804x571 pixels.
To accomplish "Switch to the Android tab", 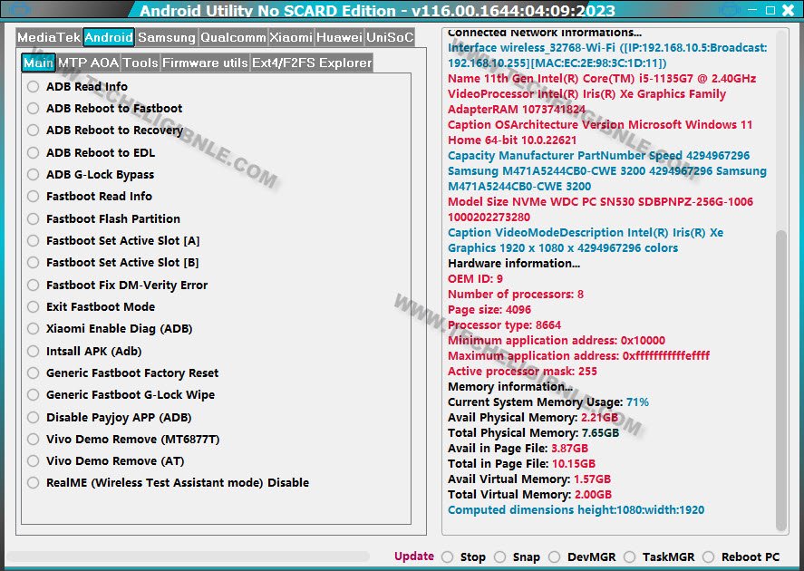I will click(109, 37).
